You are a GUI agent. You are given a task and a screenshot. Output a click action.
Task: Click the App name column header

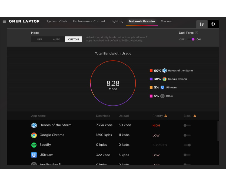coord(38,116)
